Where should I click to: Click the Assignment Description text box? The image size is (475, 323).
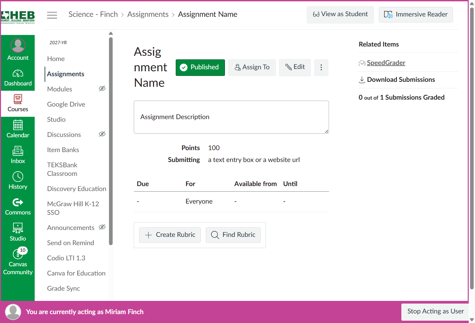[x=231, y=117]
